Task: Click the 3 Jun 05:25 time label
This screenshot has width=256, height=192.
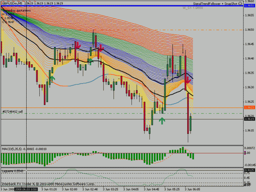Action: [172, 190]
